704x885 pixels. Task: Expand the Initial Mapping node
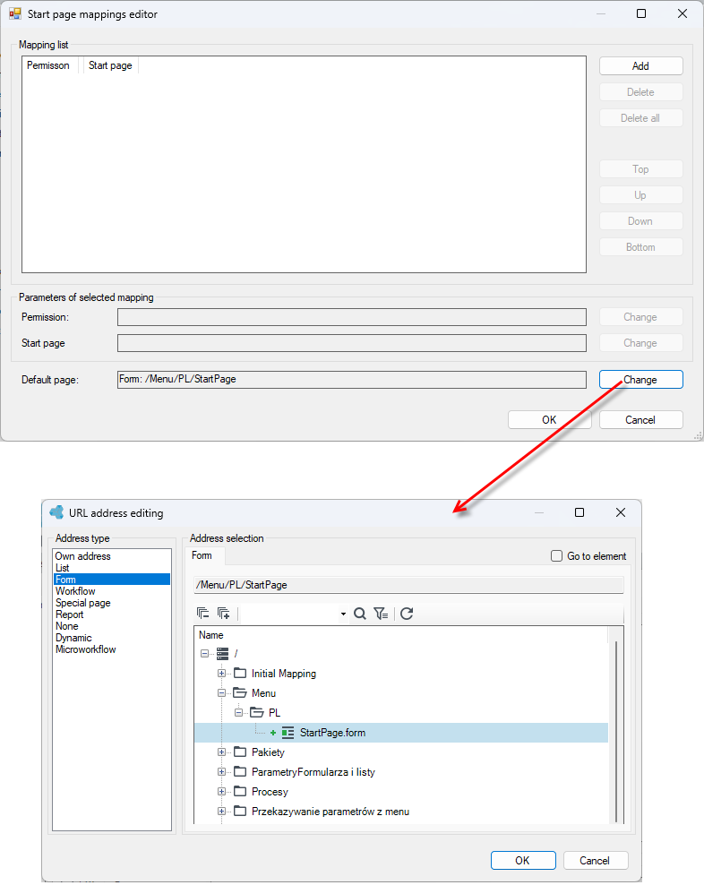(x=221, y=674)
